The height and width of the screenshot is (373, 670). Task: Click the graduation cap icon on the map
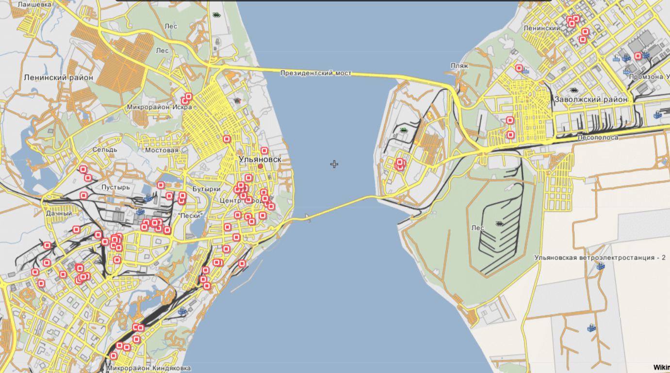[237, 101]
